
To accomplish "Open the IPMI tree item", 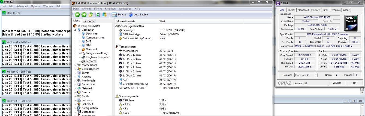I will [x=89, y=46].
